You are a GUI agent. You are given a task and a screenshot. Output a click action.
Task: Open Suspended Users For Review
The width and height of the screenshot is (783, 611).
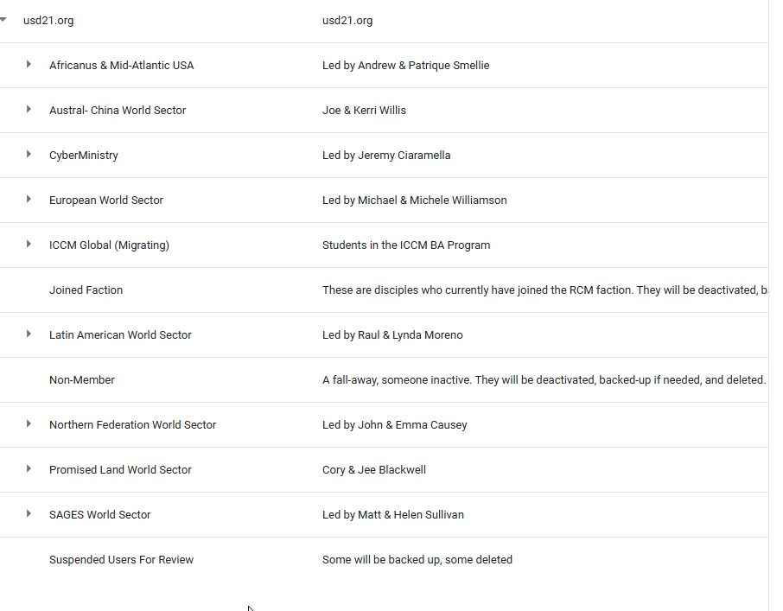tap(121, 560)
